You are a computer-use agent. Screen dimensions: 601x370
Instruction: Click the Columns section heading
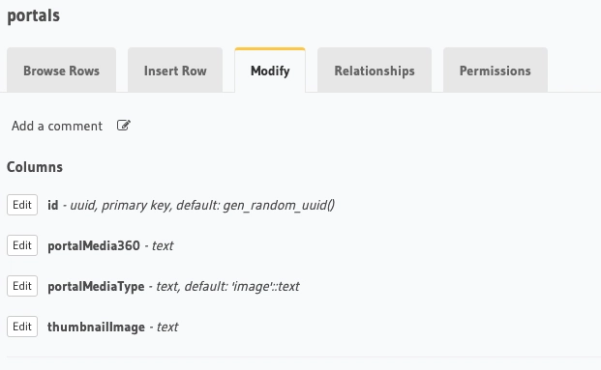point(35,167)
